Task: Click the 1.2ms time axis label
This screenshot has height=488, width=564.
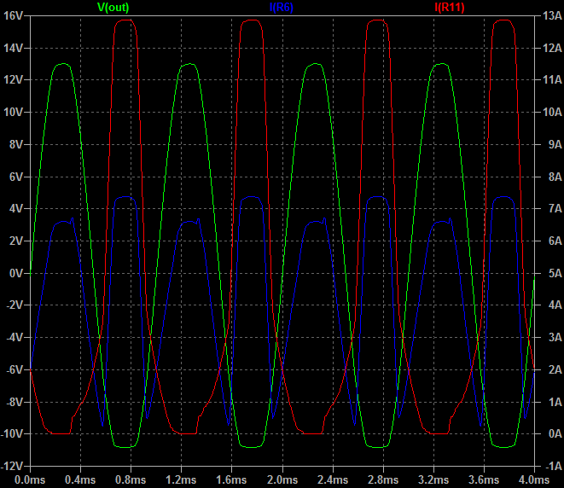Action: tap(181, 479)
